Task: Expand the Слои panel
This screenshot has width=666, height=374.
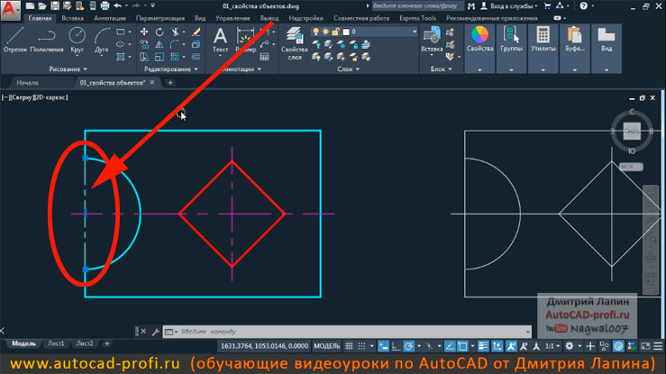Action: tap(348, 69)
